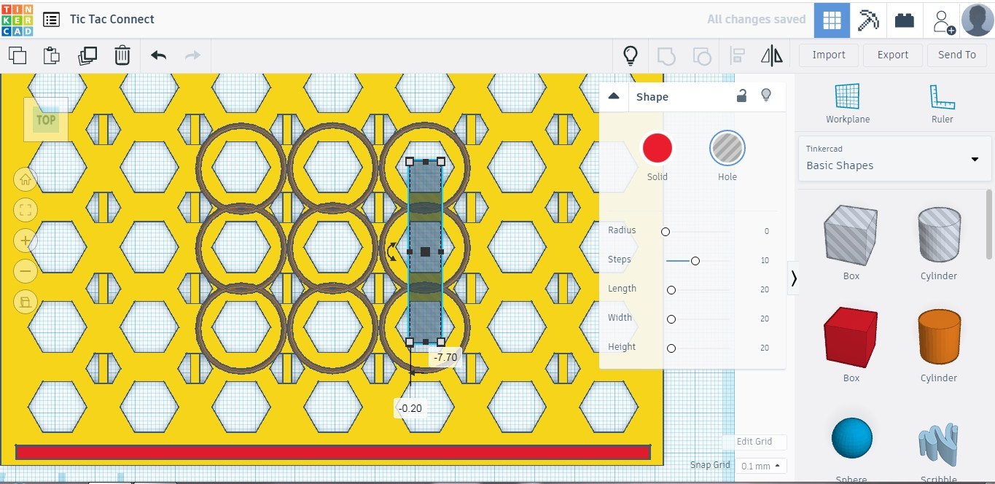Set the shape to Solid
This screenshot has width=995, height=484.
pos(657,148)
